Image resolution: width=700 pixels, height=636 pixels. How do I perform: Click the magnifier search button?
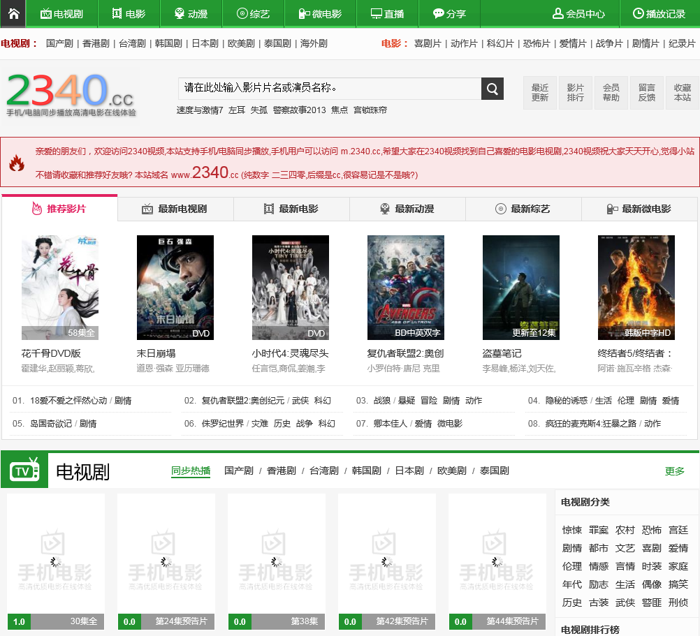[493, 89]
